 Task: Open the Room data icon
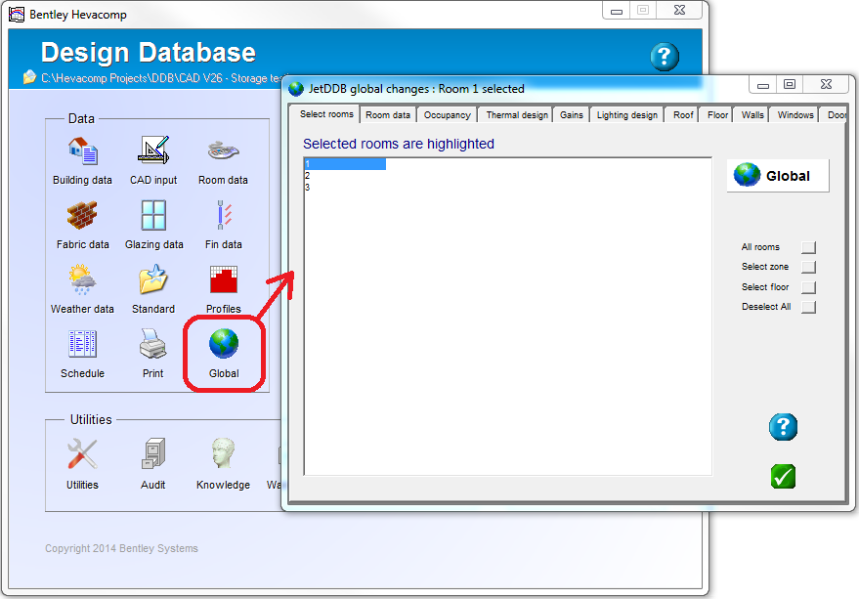tap(223, 151)
